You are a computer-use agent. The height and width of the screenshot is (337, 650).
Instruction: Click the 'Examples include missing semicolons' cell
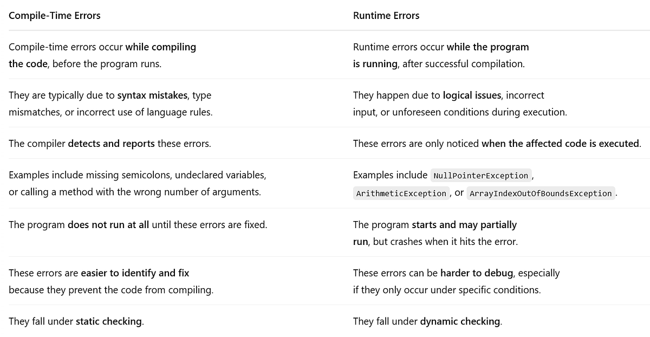[138, 184]
